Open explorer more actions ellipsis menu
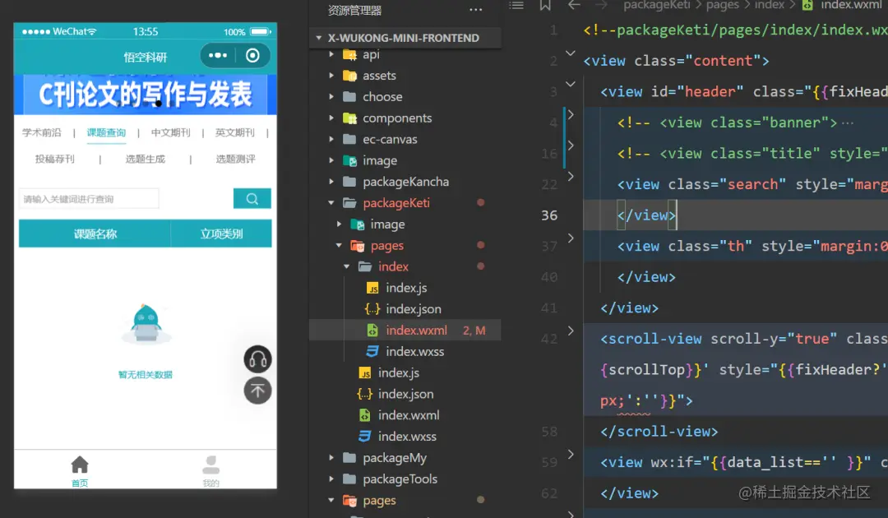The height and width of the screenshot is (518, 888). pyautogui.click(x=476, y=10)
